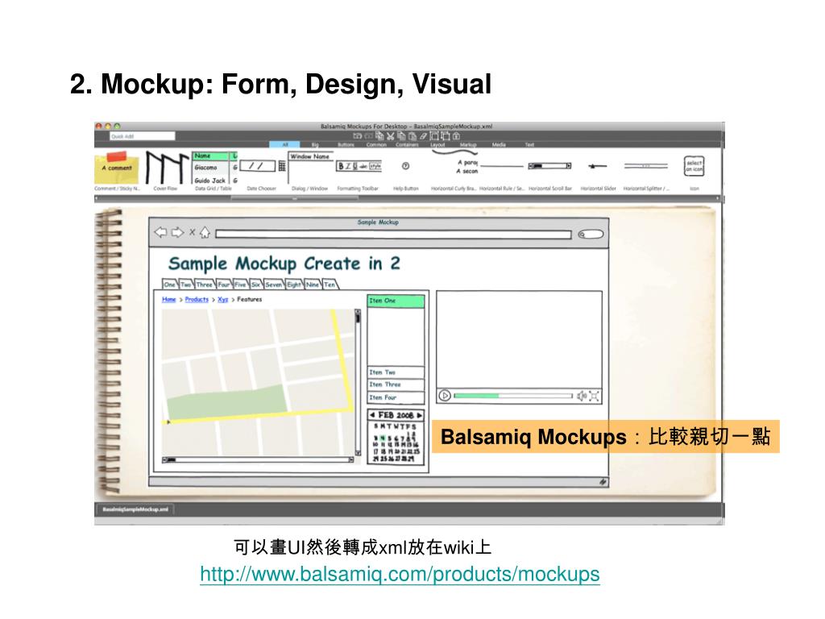
Task: Go to next month in FEB 2008 calendar
Action: 419,415
